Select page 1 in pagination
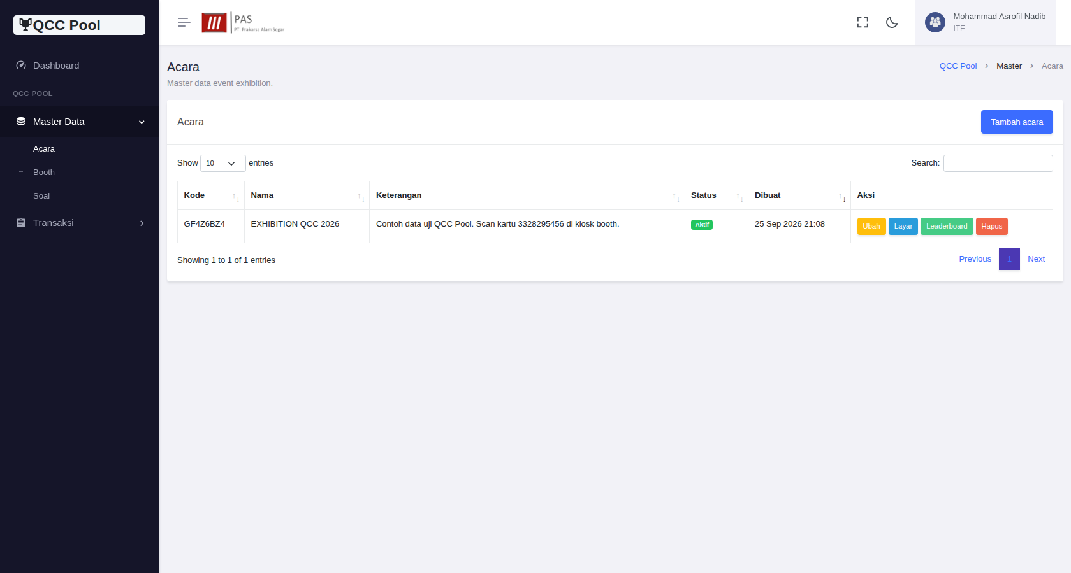The image size is (1071, 573). 1009,259
